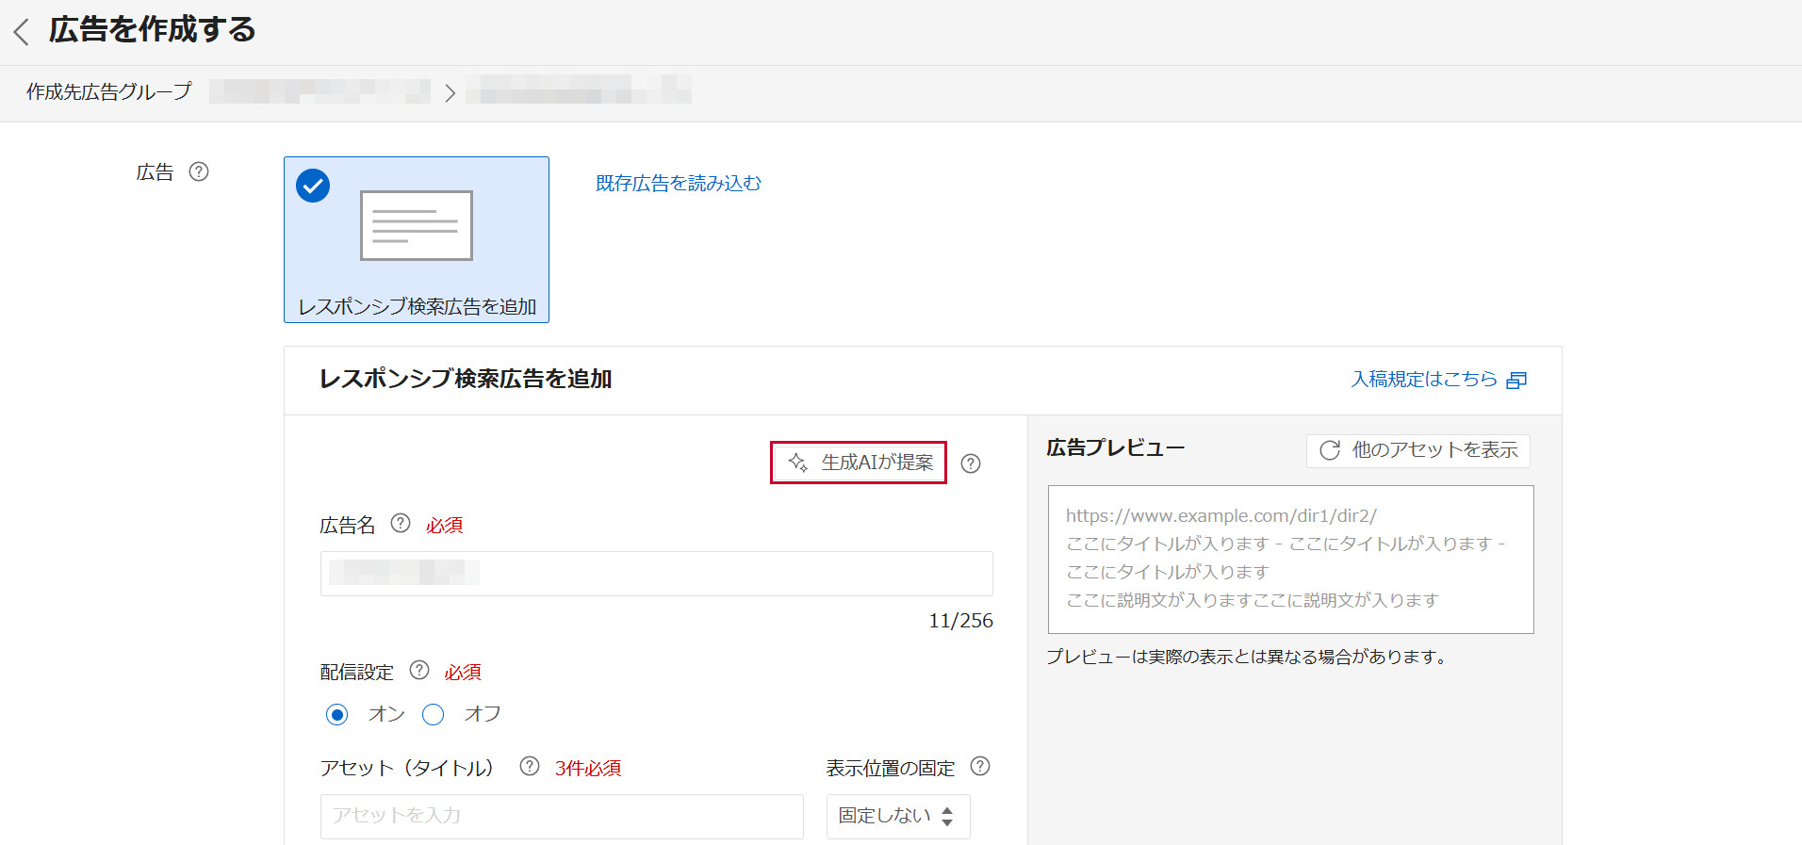Viewport: 1802px width, 845px height.
Task: Click the 広告プレビュー heading
Action: [x=1116, y=447]
